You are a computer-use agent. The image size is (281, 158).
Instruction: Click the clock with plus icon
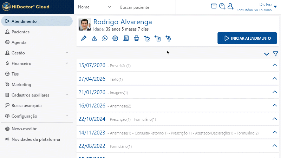pyautogui.click(x=222, y=6)
